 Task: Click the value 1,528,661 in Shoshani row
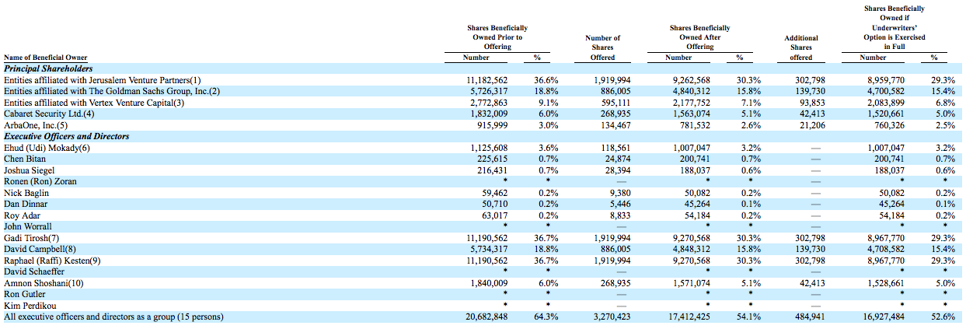coord(884,283)
